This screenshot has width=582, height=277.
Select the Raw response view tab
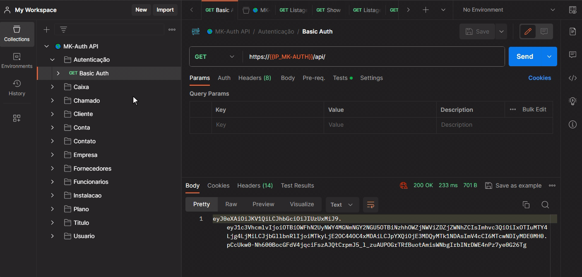(231, 204)
